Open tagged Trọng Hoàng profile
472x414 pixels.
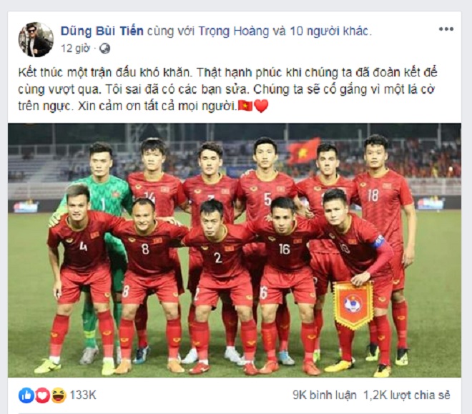(x=233, y=31)
